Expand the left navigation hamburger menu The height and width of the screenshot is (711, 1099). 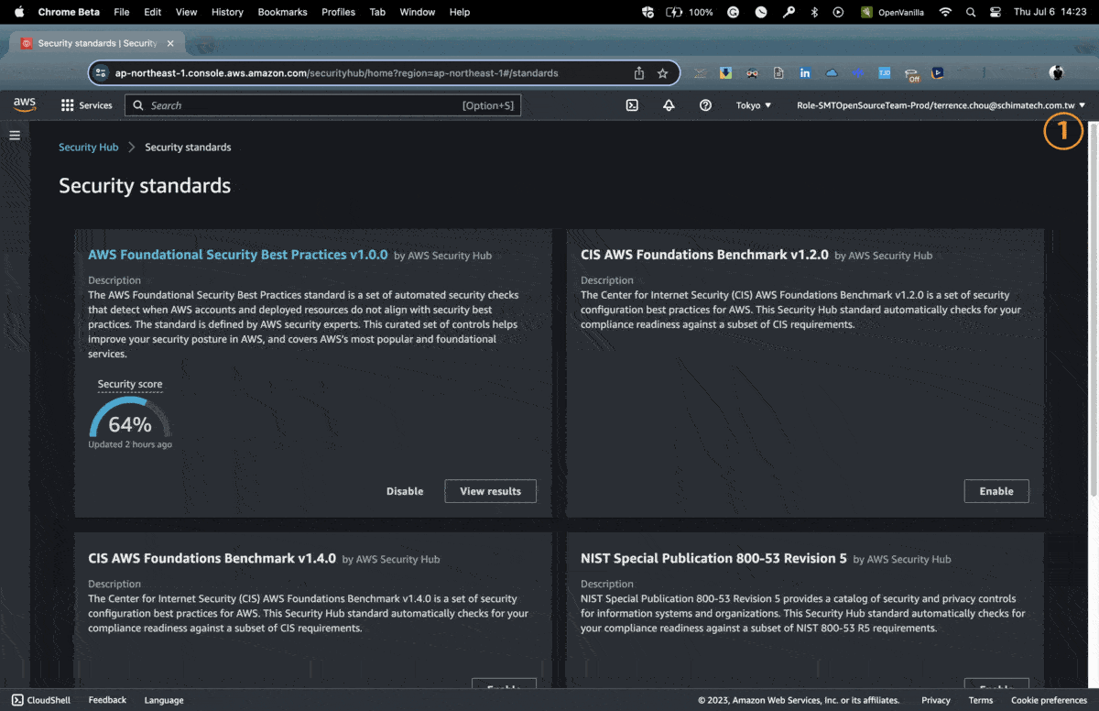tap(15, 135)
